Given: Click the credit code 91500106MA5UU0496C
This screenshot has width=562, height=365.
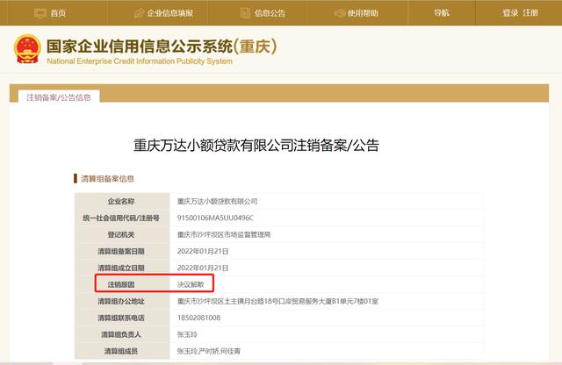Looking at the screenshot, I should 215,218.
